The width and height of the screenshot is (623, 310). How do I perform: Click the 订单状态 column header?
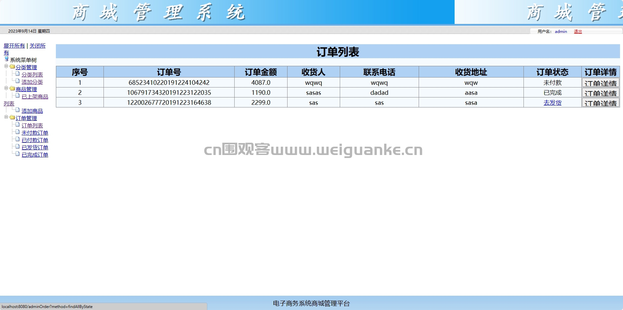552,72
